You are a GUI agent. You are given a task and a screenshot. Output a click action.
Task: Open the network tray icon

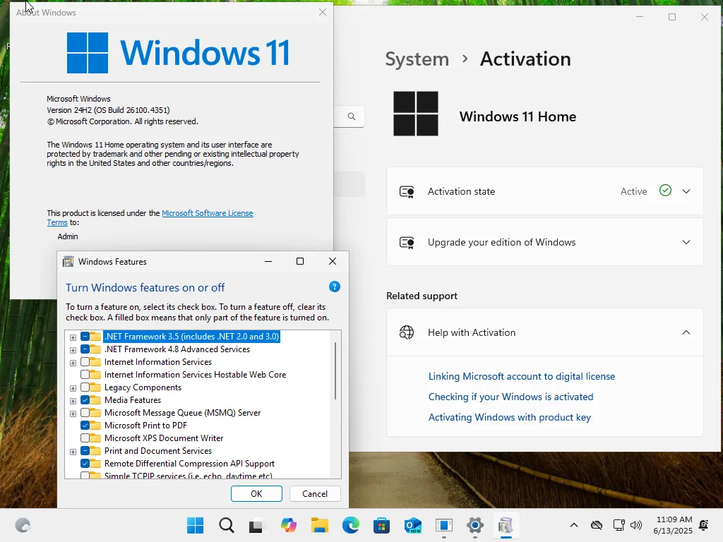click(x=619, y=525)
